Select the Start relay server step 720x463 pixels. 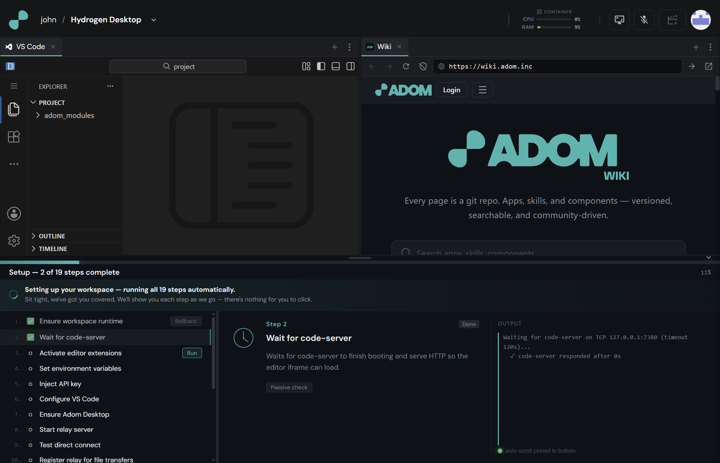click(x=105, y=430)
